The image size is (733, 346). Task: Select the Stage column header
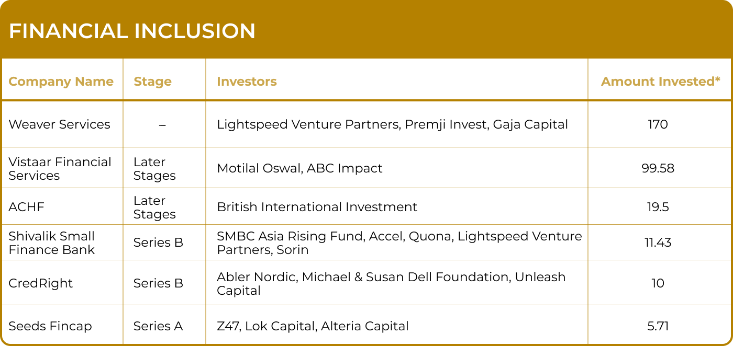coord(152,82)
